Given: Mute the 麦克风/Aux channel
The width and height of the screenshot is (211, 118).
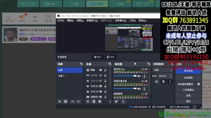Looking at the screenshot, I should (139, 76).
